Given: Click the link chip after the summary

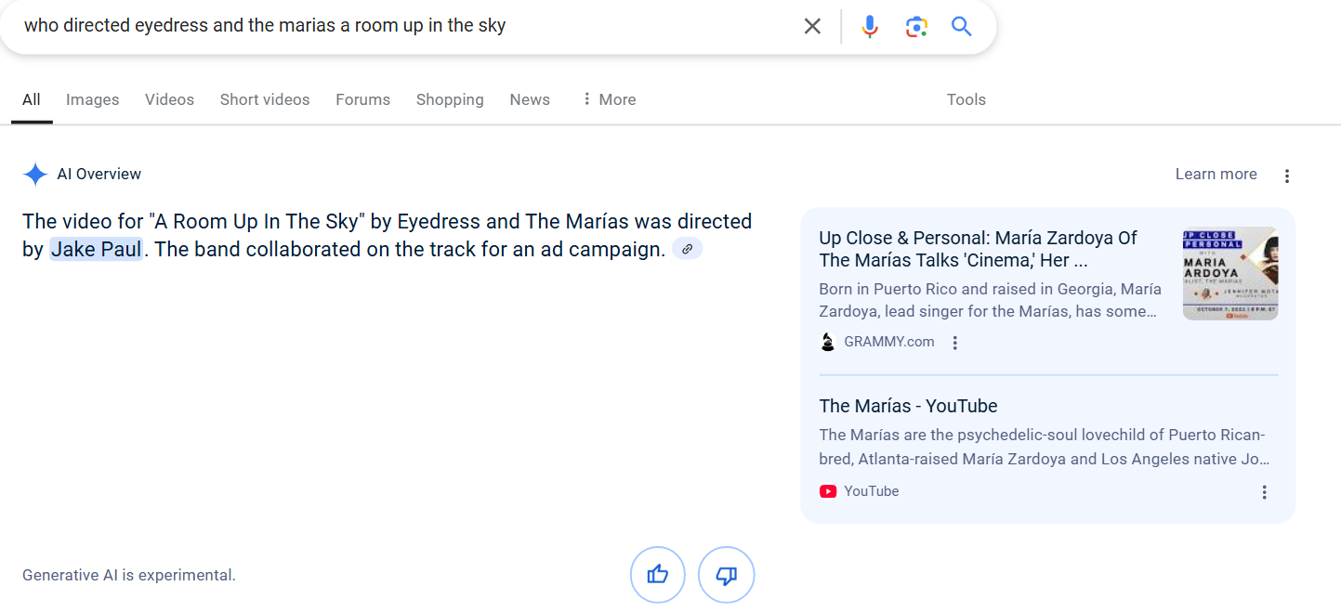Looking at the screenshot, I should click(687, 249).
